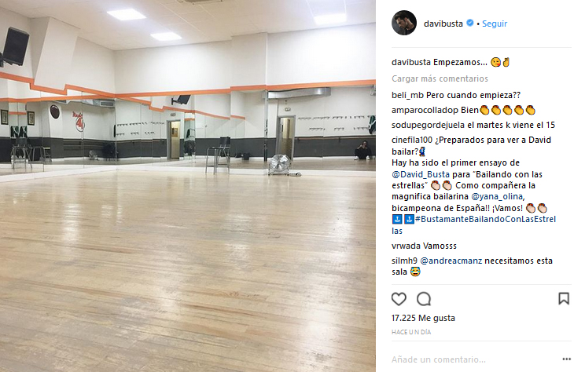Image resolution: width=574 pixels, height=372 pixels.
Task: Open the #BustamanteBailandoConLasEstrellas hashtag
Action: (x=473, y=224)
